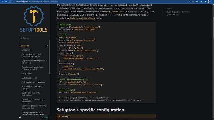Image resolution: width=214 pixels, height=120 pixels.
Task: Focus the sidebar Search field
Action: click(x=34, y=38)
